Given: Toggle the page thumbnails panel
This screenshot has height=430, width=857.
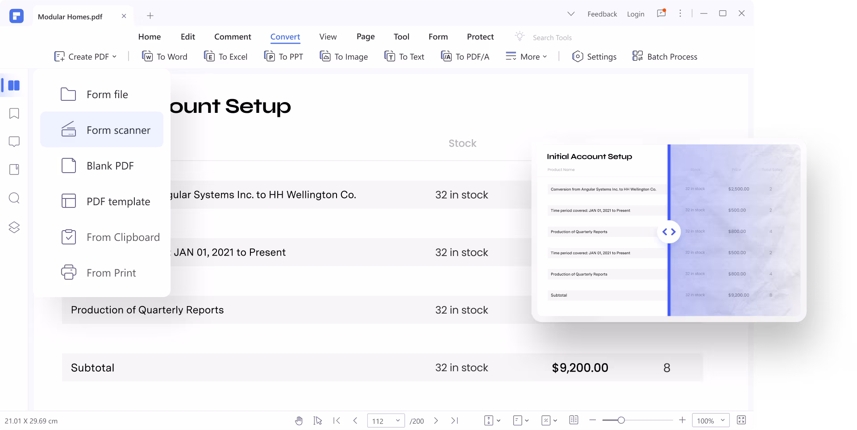Looking at the screenshot, I should point(14,85).
